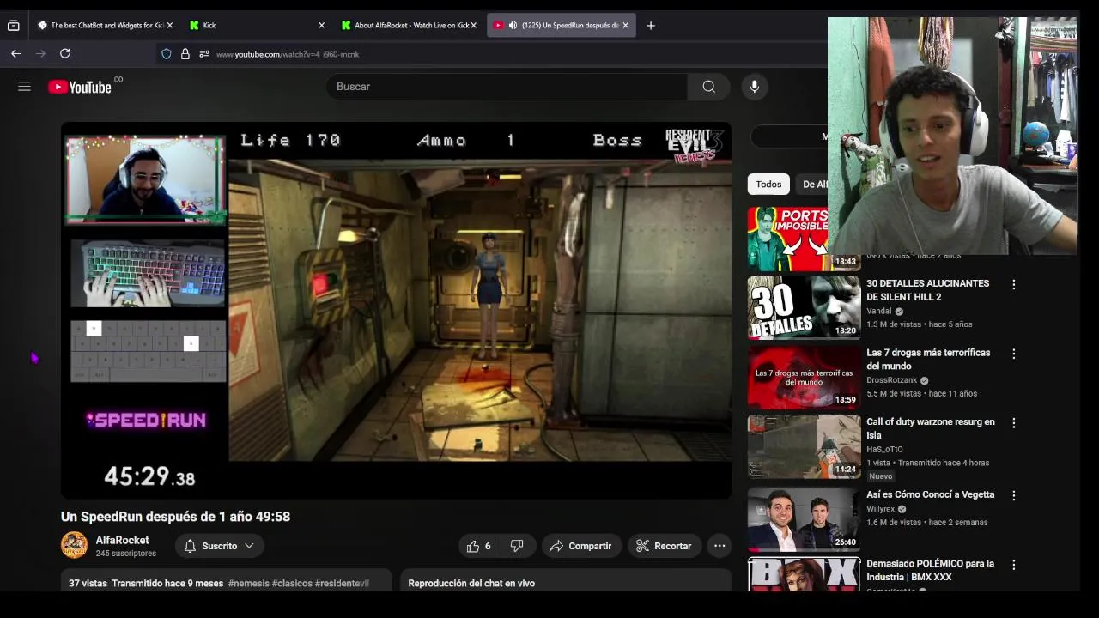Expand the Suscrito subscription dropdown
This screenshot has height=618, width=1099.
pos(219,546)
